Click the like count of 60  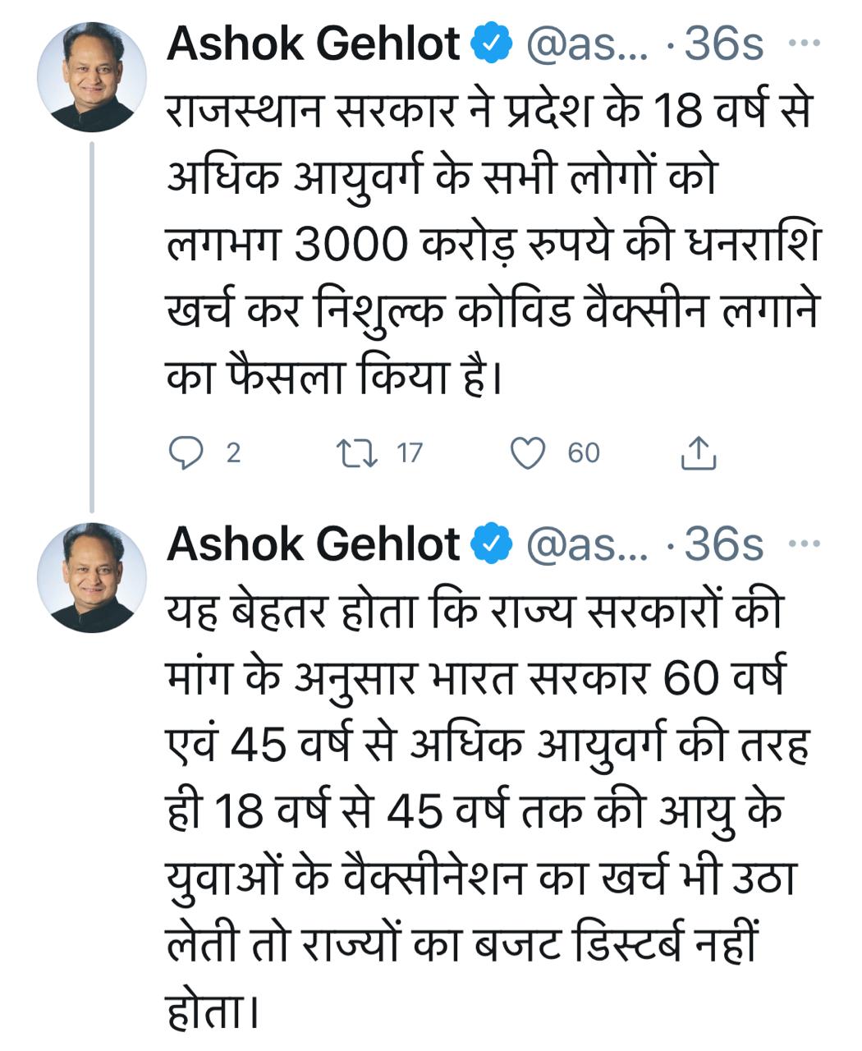coord(584,452)
